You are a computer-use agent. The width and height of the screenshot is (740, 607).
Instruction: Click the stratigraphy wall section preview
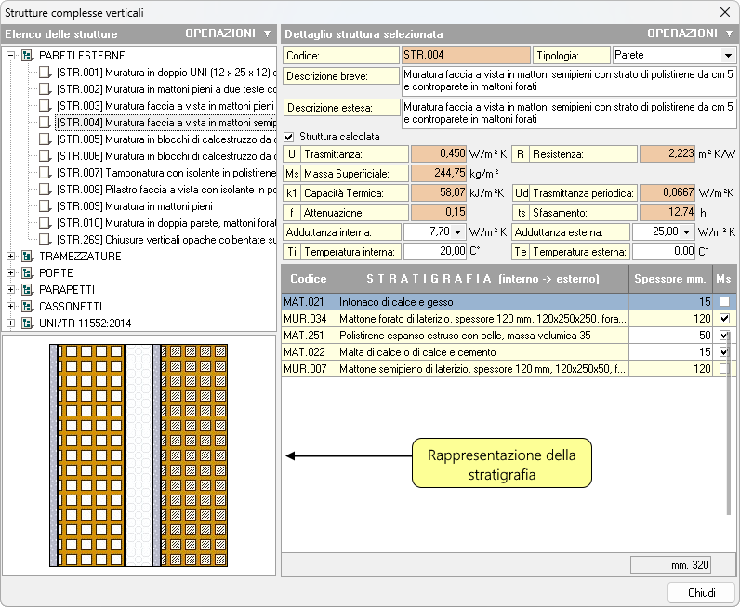click(x=138, y=455)
